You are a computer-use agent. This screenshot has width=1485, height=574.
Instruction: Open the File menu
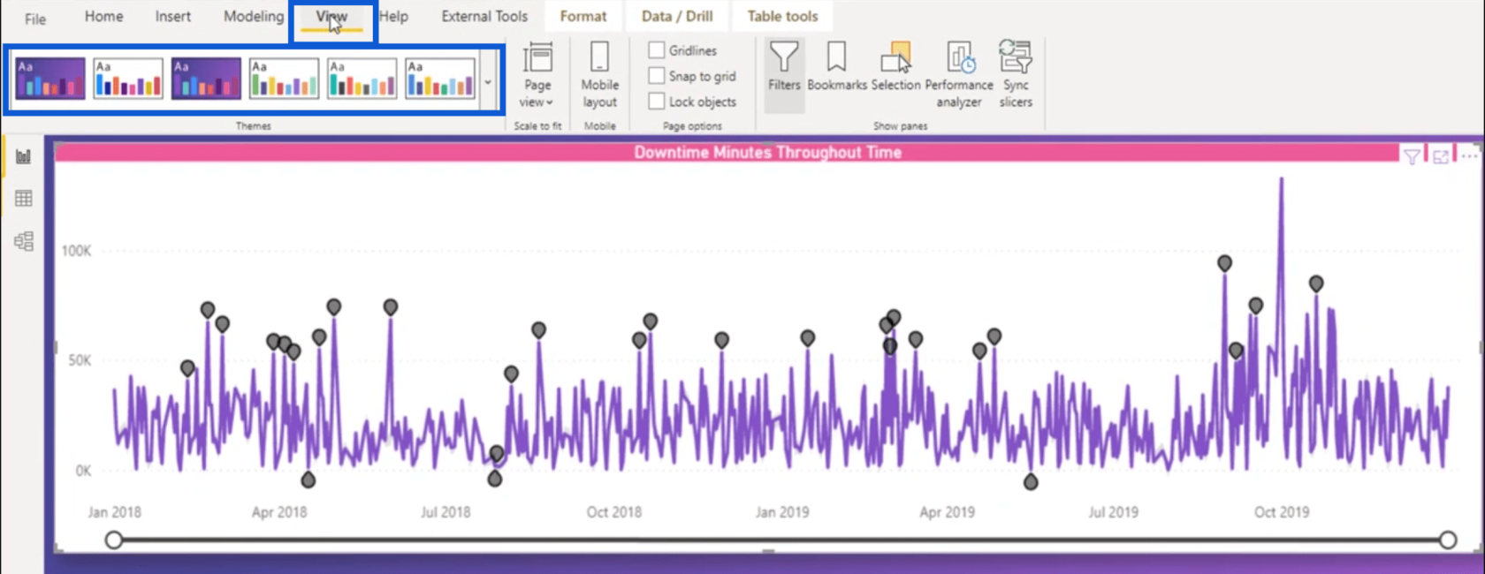(x=35, y=19)
